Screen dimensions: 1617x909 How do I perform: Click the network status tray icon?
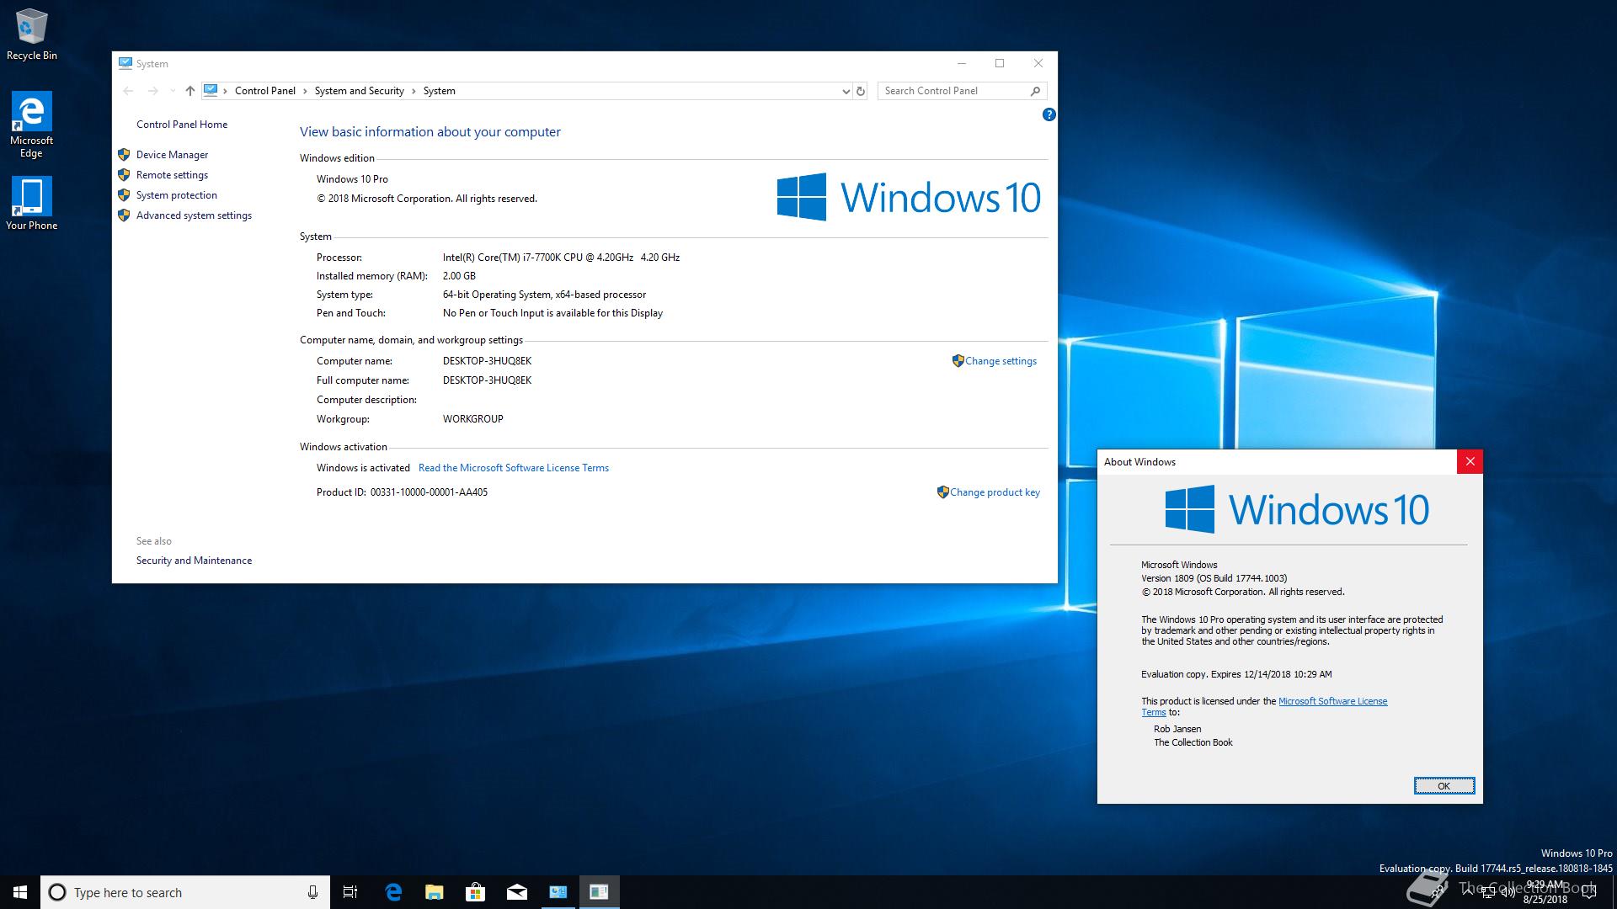point(1488,892)
